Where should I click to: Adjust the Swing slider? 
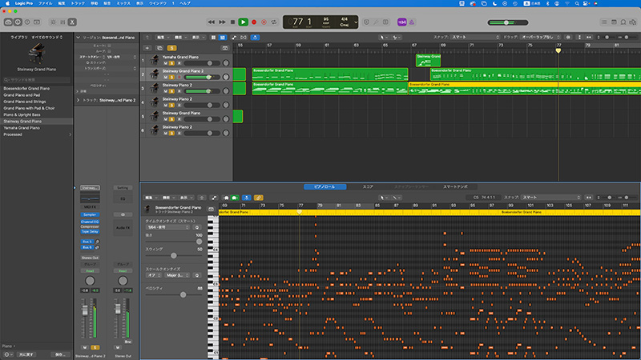pos(174,255)
